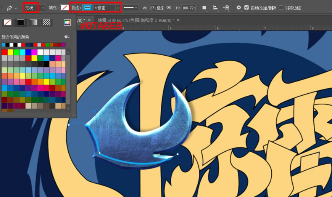Click the width W input field
The height and width of the screenshot is (197, 332).
pyautogui.click(x=156, y=8)
